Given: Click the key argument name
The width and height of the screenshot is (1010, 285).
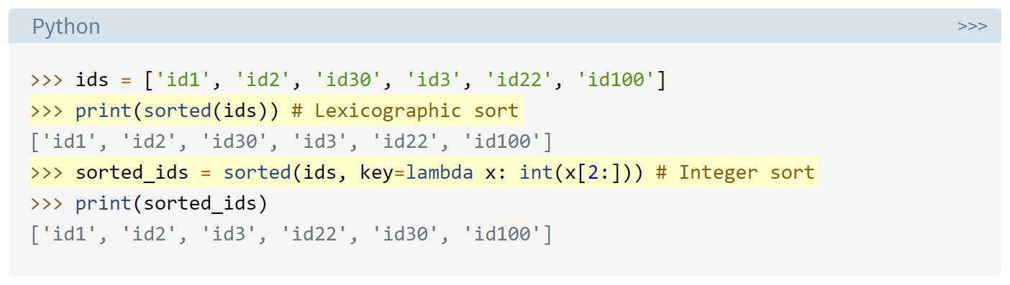Looking at the screenshot, I should (x=376, y=172).
